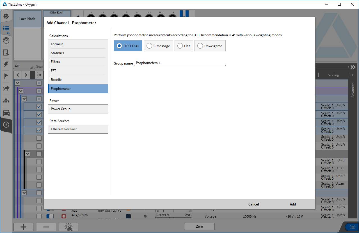Screen dimensions: 359x233
Task: Collapse the purple second-level tree node
Action: tap(21, 91)
